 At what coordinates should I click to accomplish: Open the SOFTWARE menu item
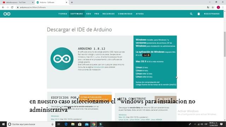pos(77,14)
